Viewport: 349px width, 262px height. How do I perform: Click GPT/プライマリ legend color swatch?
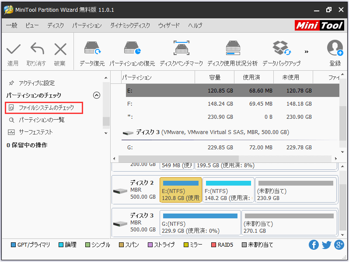click(14, 245)
